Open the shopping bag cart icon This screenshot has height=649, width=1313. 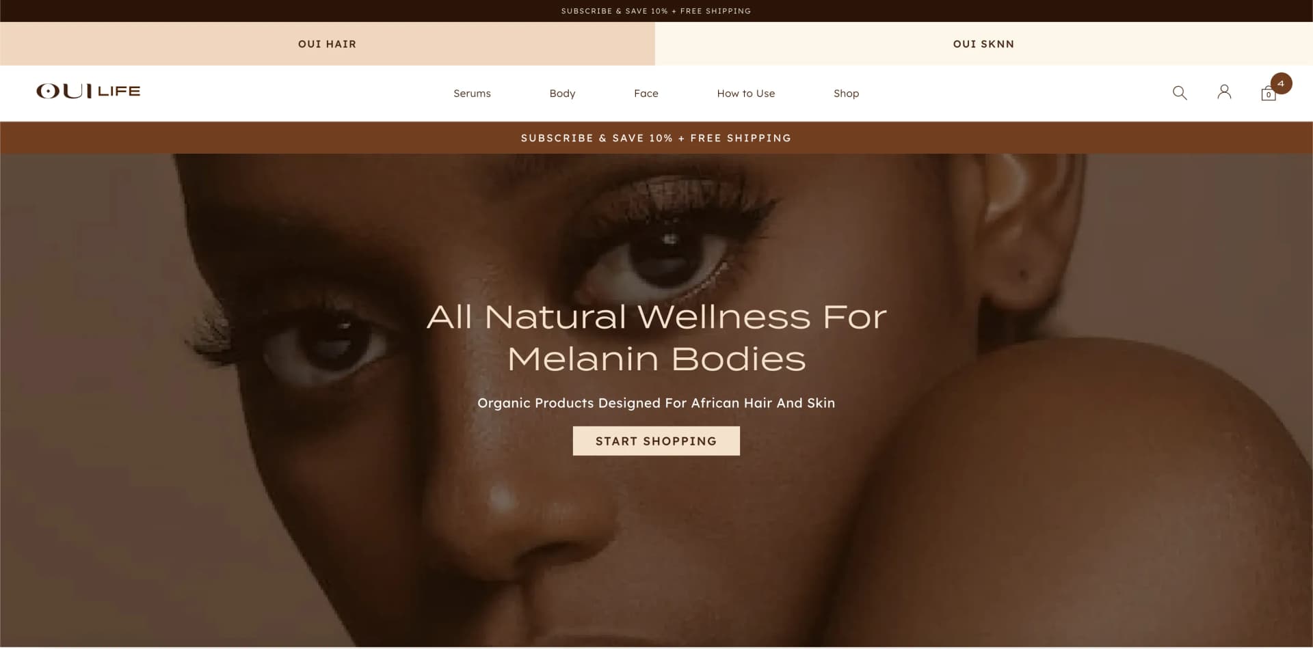1269,94
